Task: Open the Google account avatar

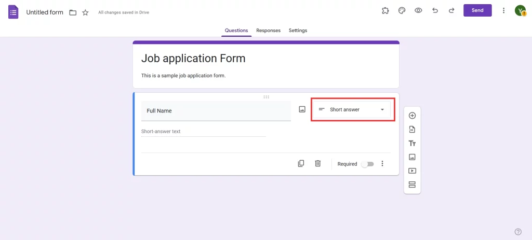Action: (x=520, y=10)
